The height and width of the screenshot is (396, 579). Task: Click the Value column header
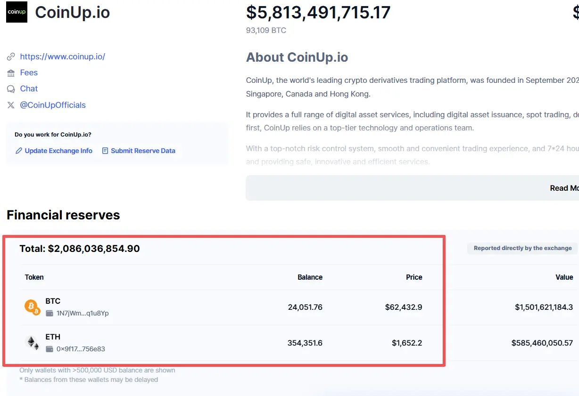click(564, 277)
